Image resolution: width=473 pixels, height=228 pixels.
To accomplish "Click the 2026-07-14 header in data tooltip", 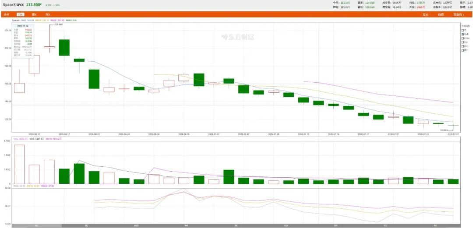I will tap(23, 26).
